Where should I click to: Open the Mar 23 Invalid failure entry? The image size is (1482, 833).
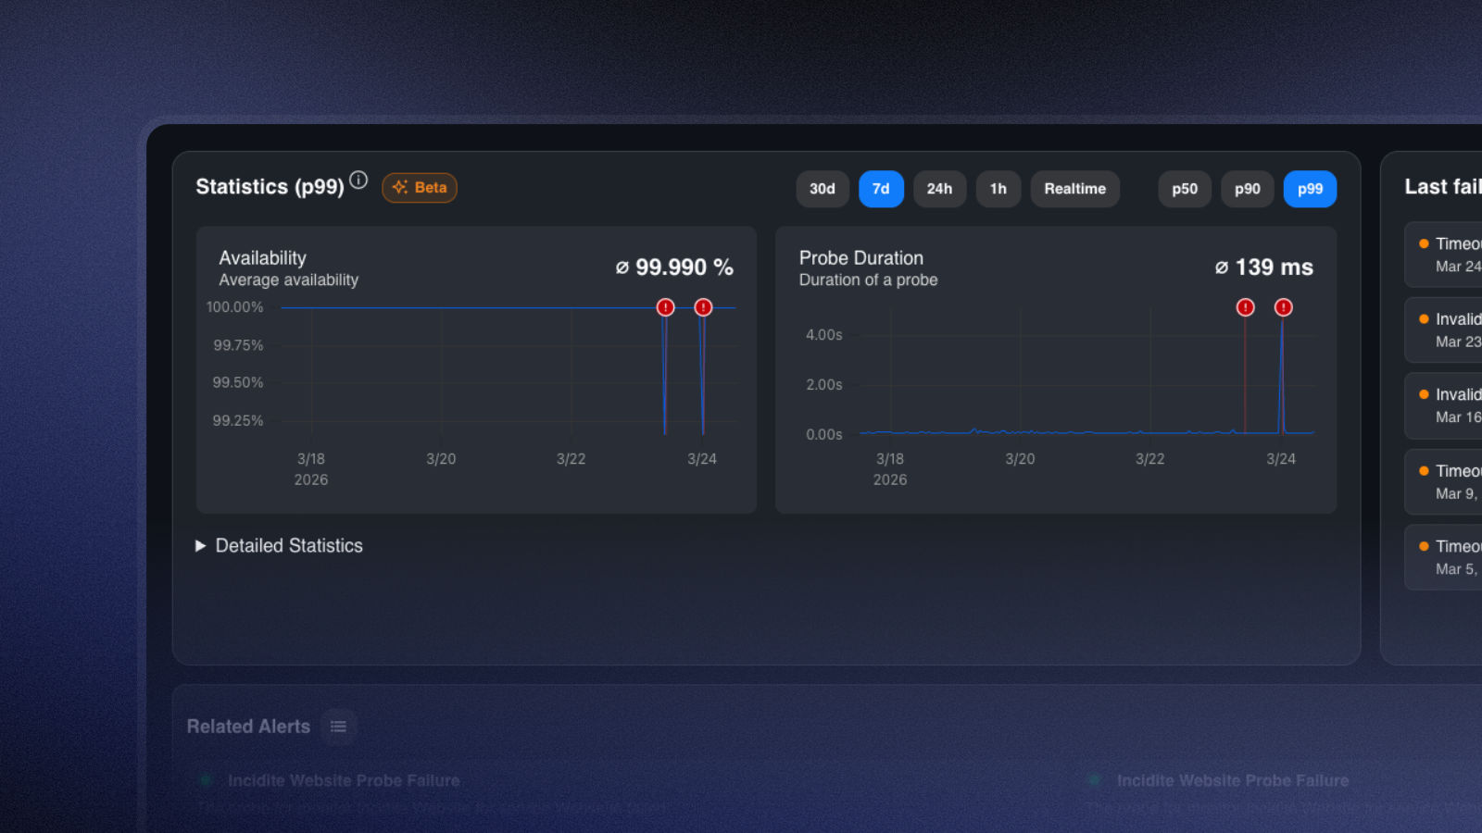point(1443,330)
